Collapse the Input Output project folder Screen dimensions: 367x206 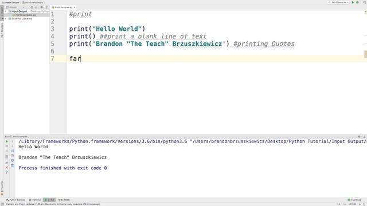tap(6, 11)
